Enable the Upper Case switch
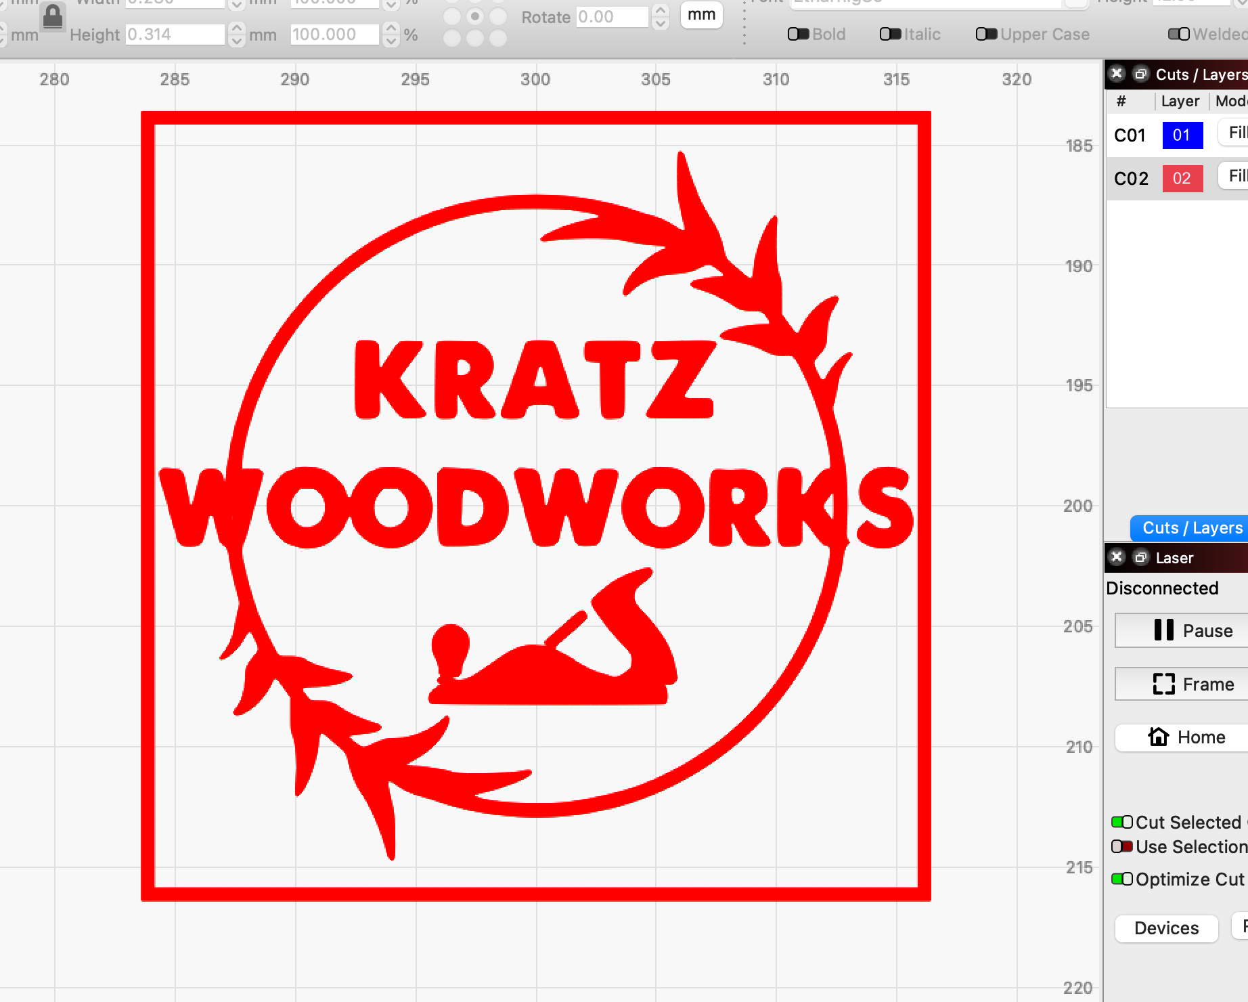This screenshot has height=1002, width=1248. coord(987,34)
